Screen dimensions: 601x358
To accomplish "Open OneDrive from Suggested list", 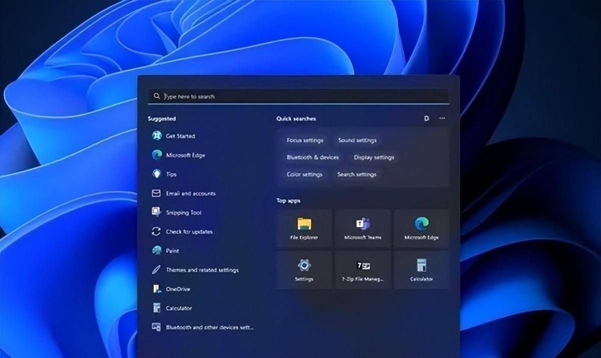I will [x=171, y=289].
